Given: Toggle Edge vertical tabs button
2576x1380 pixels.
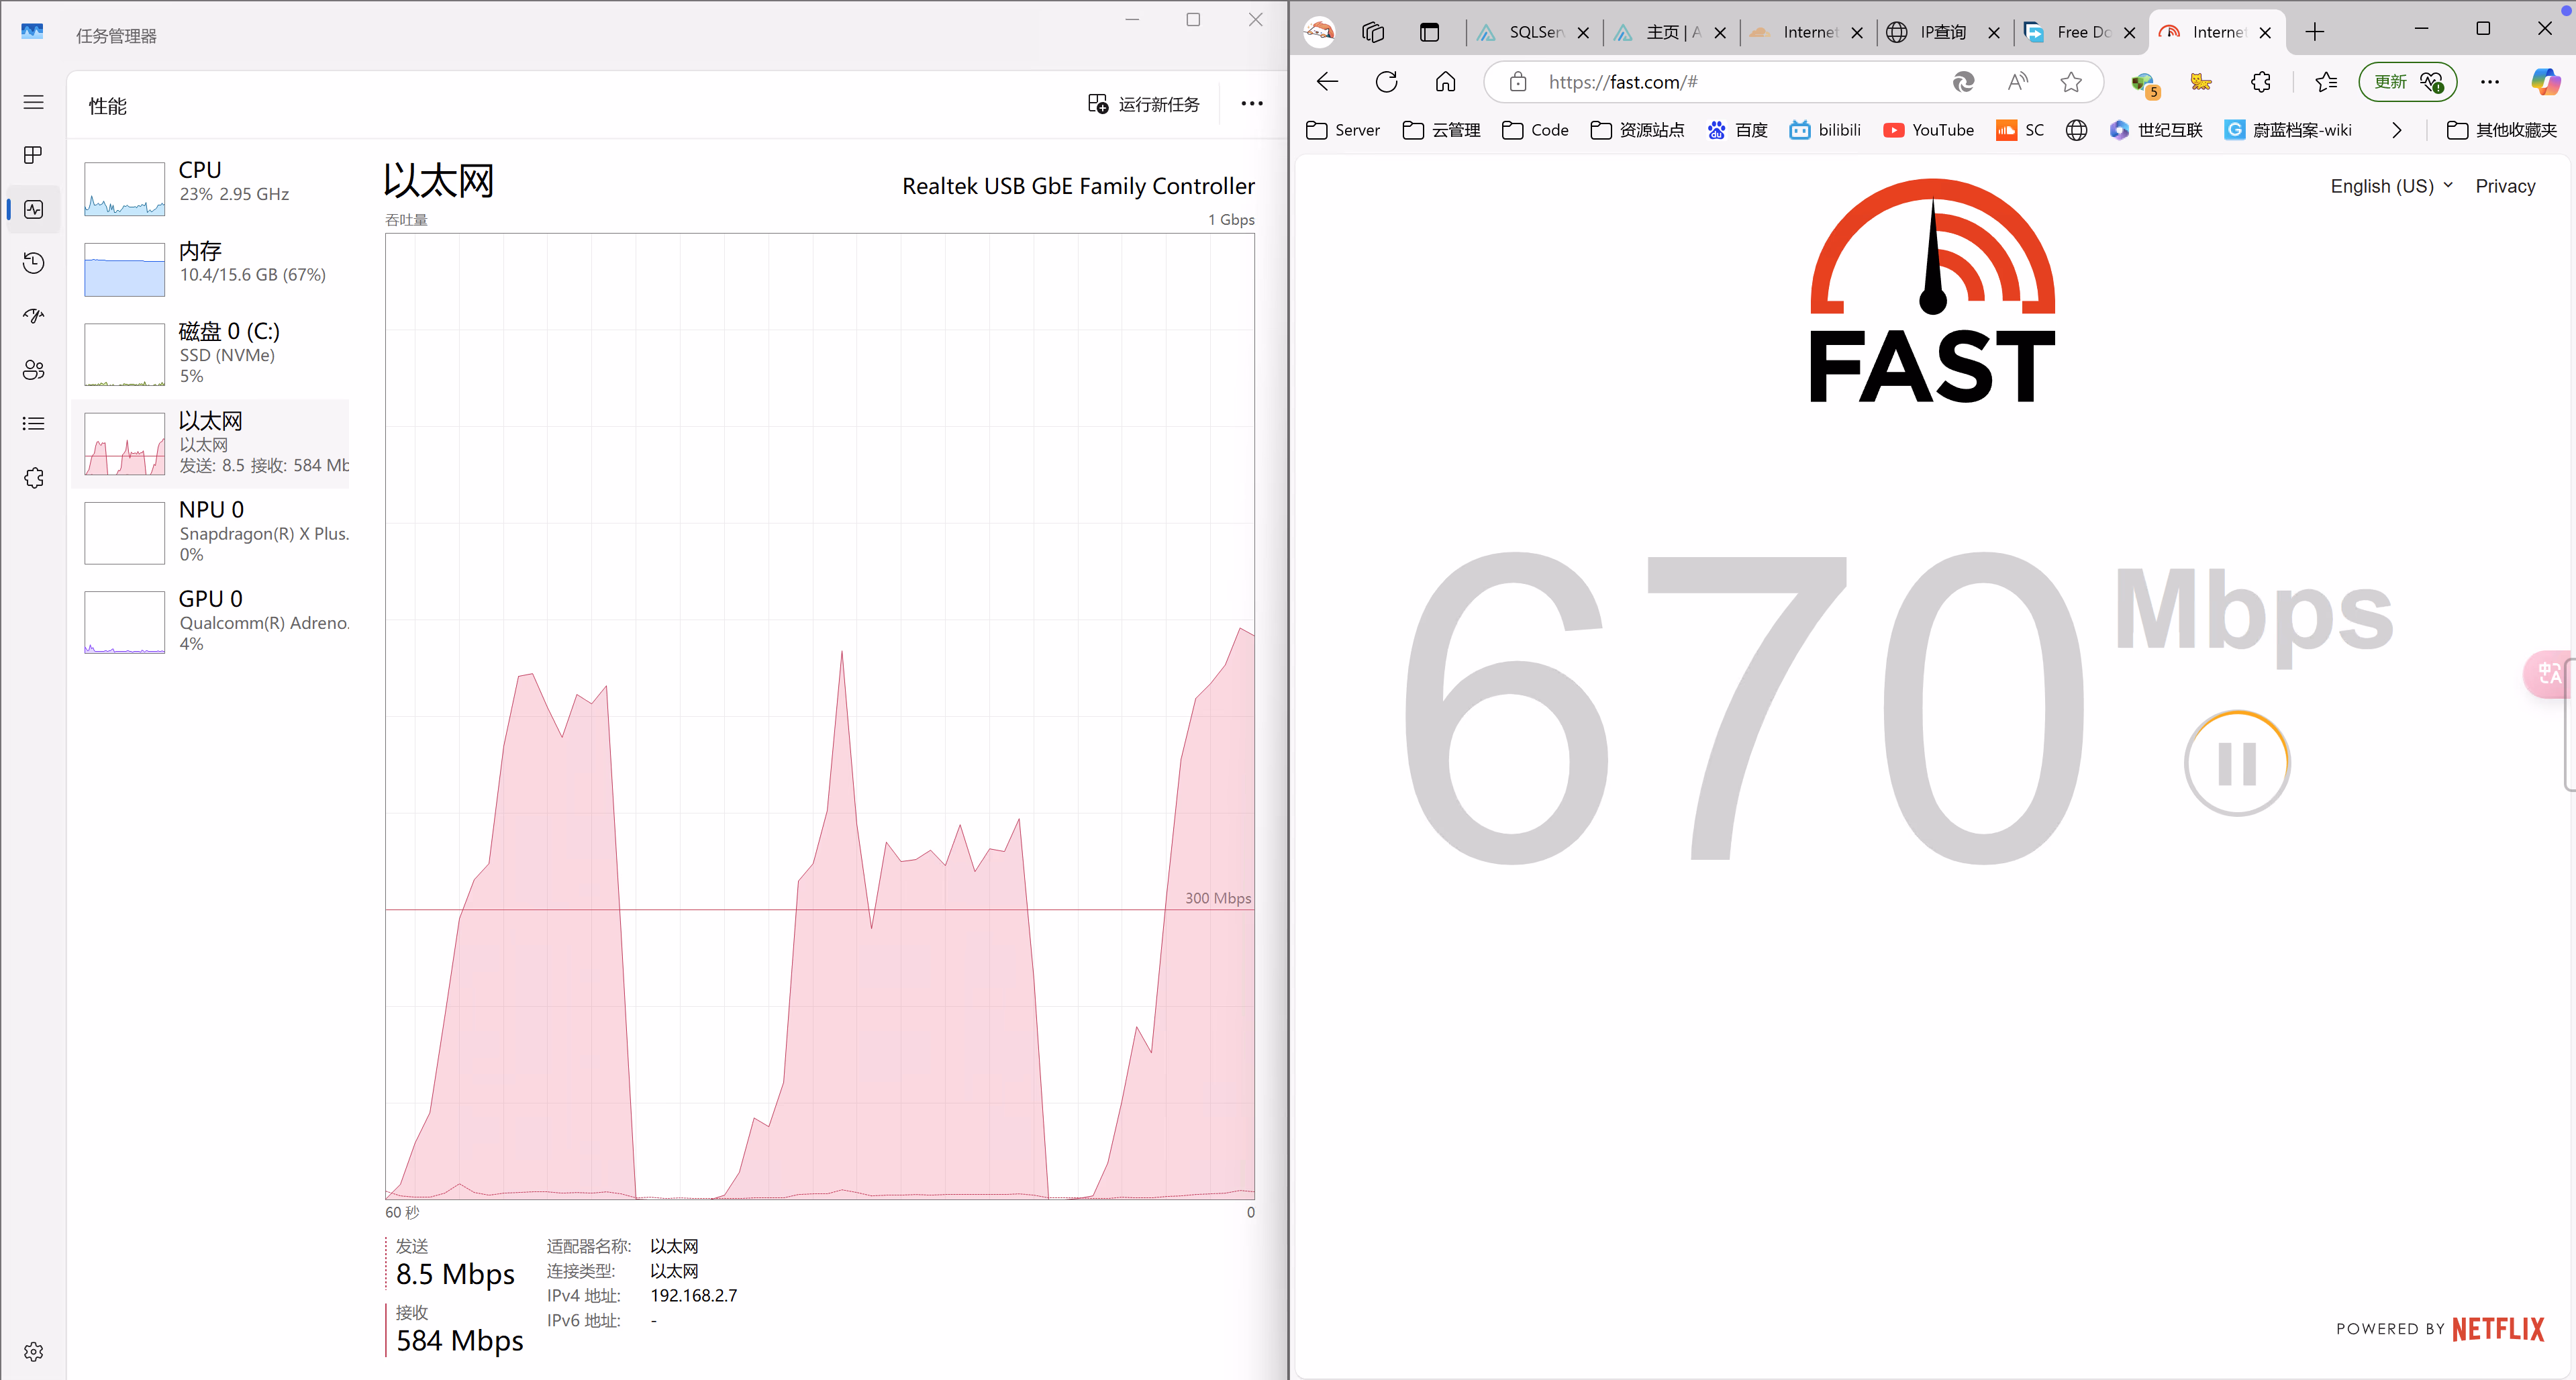Looking at the screenshot, I should pos(1429,32).
